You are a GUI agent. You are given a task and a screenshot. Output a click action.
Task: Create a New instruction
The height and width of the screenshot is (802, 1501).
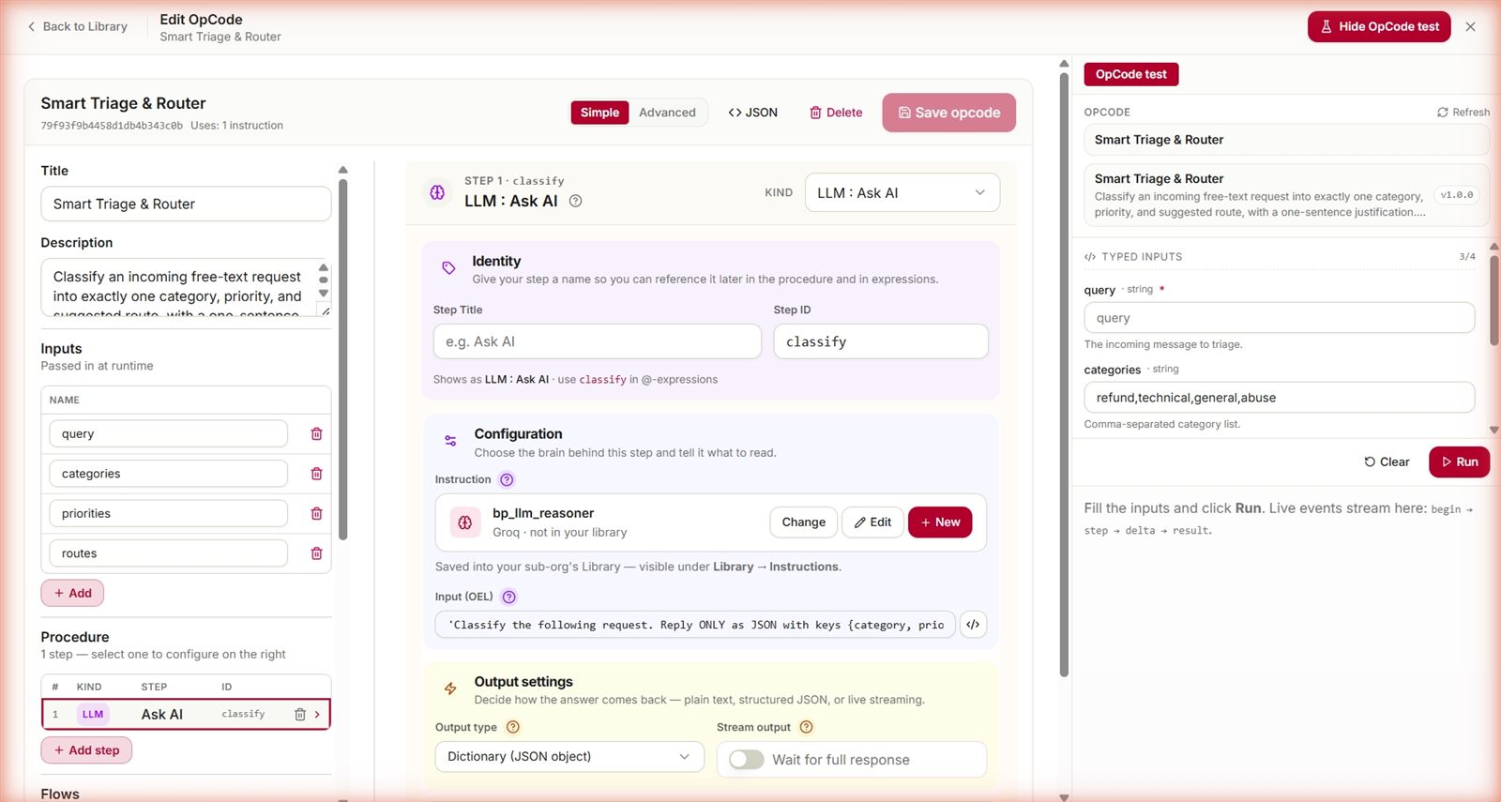click(x=940, y=522)
